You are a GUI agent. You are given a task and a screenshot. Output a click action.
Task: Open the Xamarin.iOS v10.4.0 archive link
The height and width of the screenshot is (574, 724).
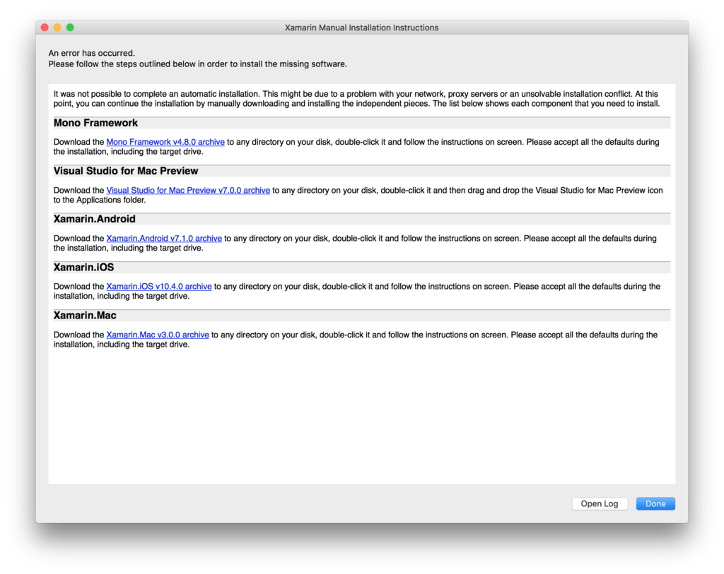[x=159, y=287]
